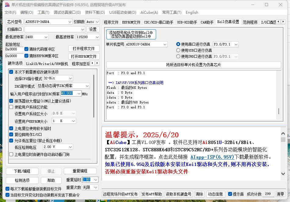The image size is (290, 202).
Task: Open the 文件(F) menu
Action: (x=10, y=13)
